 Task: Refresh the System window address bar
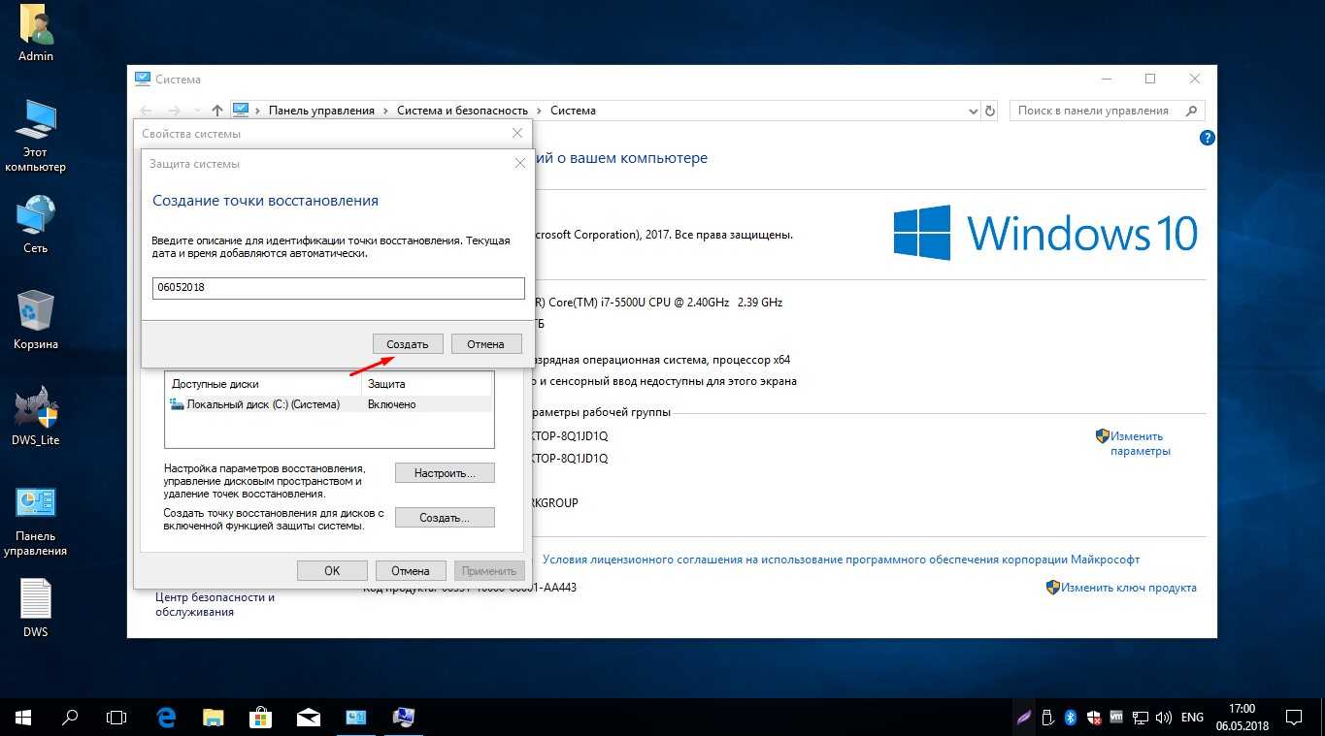[x=990, y=111]
